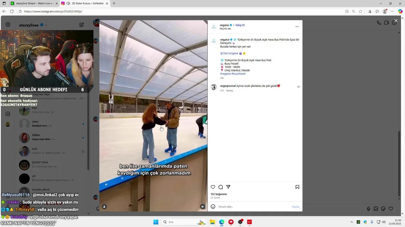Open the volume control in the tray
The width and height of the screenshot is (405, 227).
[384, 222]
